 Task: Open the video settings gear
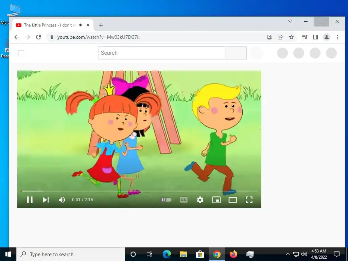point(200,200)
